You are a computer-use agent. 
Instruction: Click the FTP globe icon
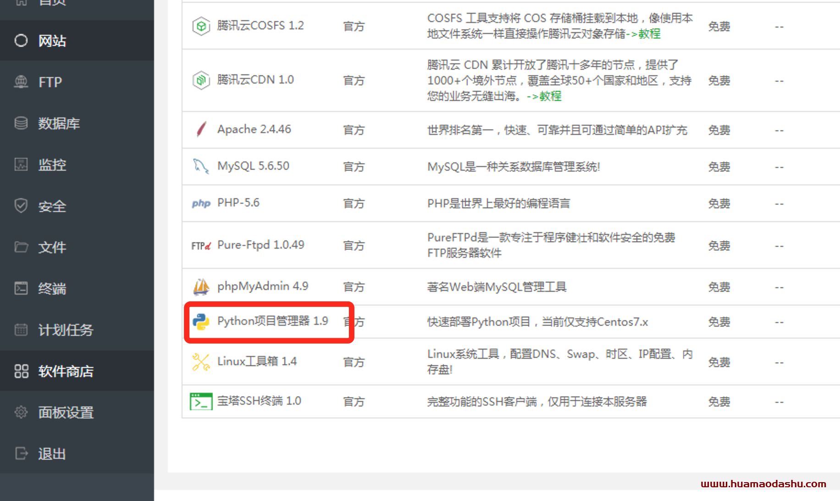[x=21, y=82]
